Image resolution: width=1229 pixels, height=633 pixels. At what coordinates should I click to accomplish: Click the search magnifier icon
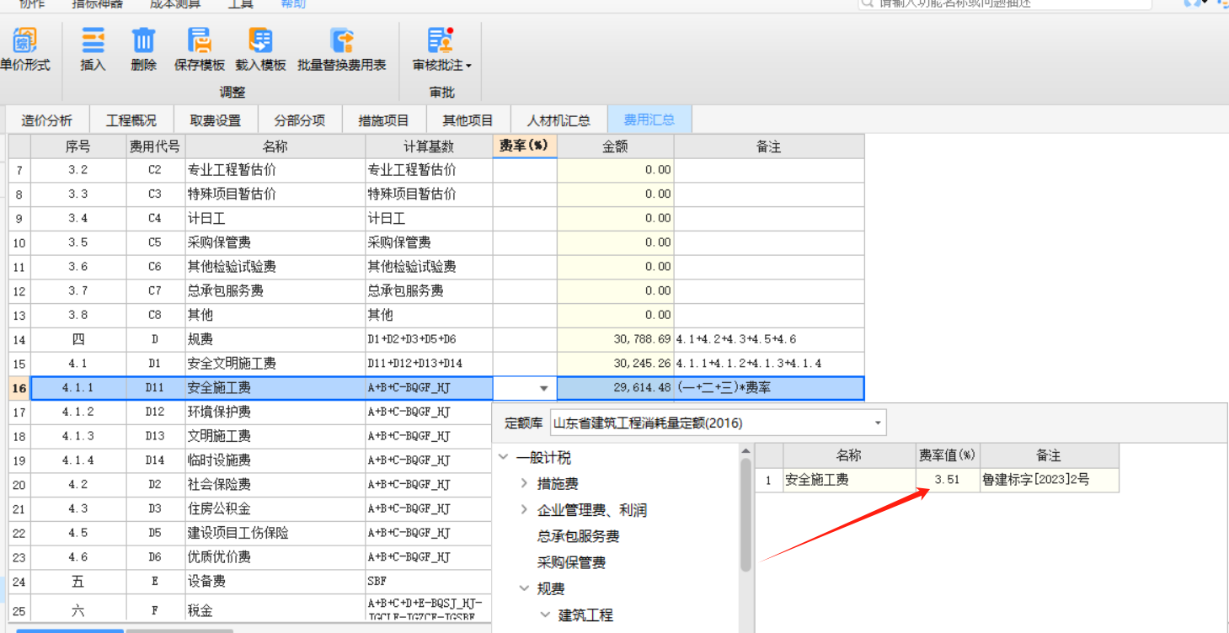[x=868, y=3]
